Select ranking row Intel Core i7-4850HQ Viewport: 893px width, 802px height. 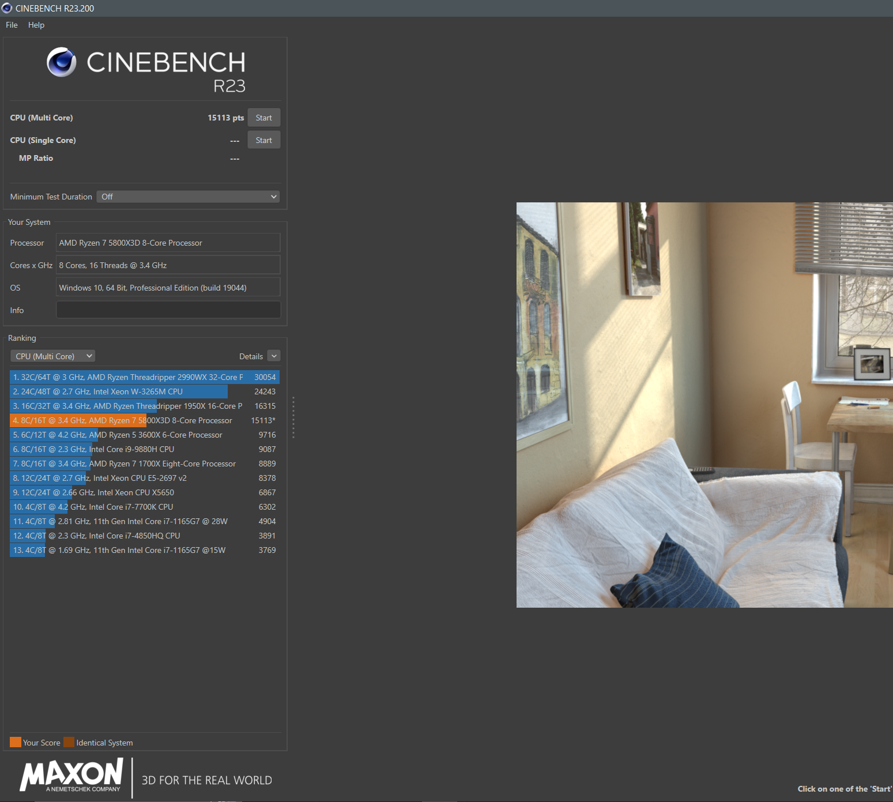[145, 536]
